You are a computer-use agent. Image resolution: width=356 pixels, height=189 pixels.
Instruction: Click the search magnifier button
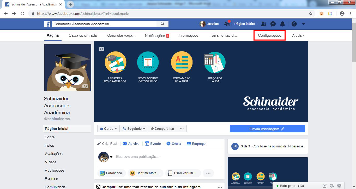(x=162, y=24)
